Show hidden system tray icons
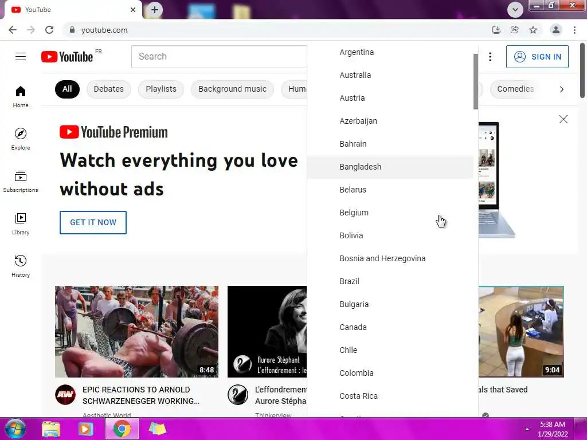 pyautogui.click(x=527, y=429)
